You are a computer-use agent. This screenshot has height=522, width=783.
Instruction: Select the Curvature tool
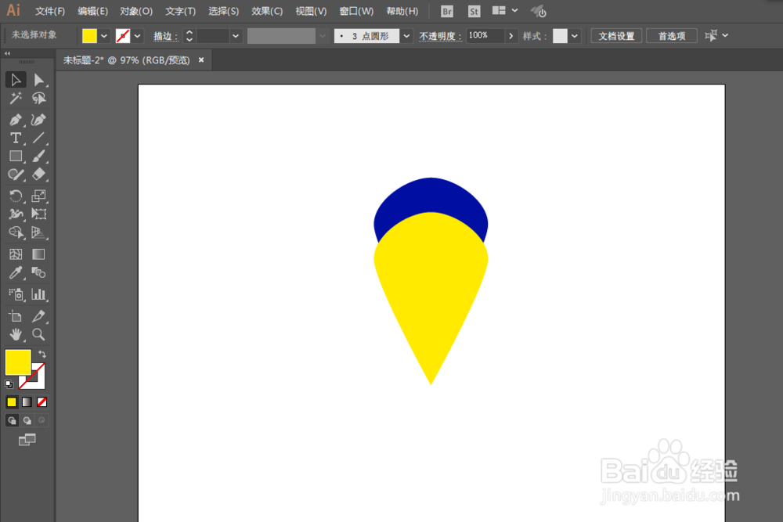38,120
